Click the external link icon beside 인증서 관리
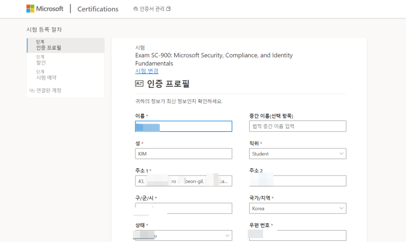This screenshot has height=242, width=406. pyautogui.click(x=168, y=9)
